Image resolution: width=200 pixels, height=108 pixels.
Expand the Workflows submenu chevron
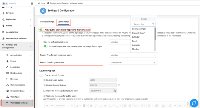click(x=30, y=97)
